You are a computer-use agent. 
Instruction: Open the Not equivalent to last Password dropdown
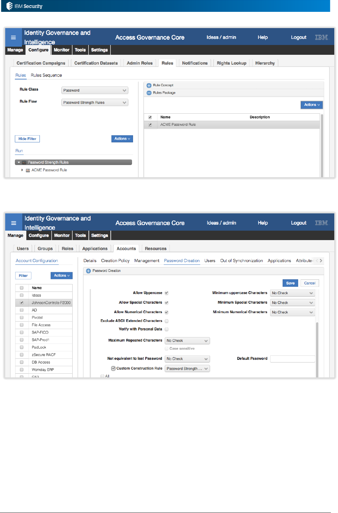(x=187, y=359)
